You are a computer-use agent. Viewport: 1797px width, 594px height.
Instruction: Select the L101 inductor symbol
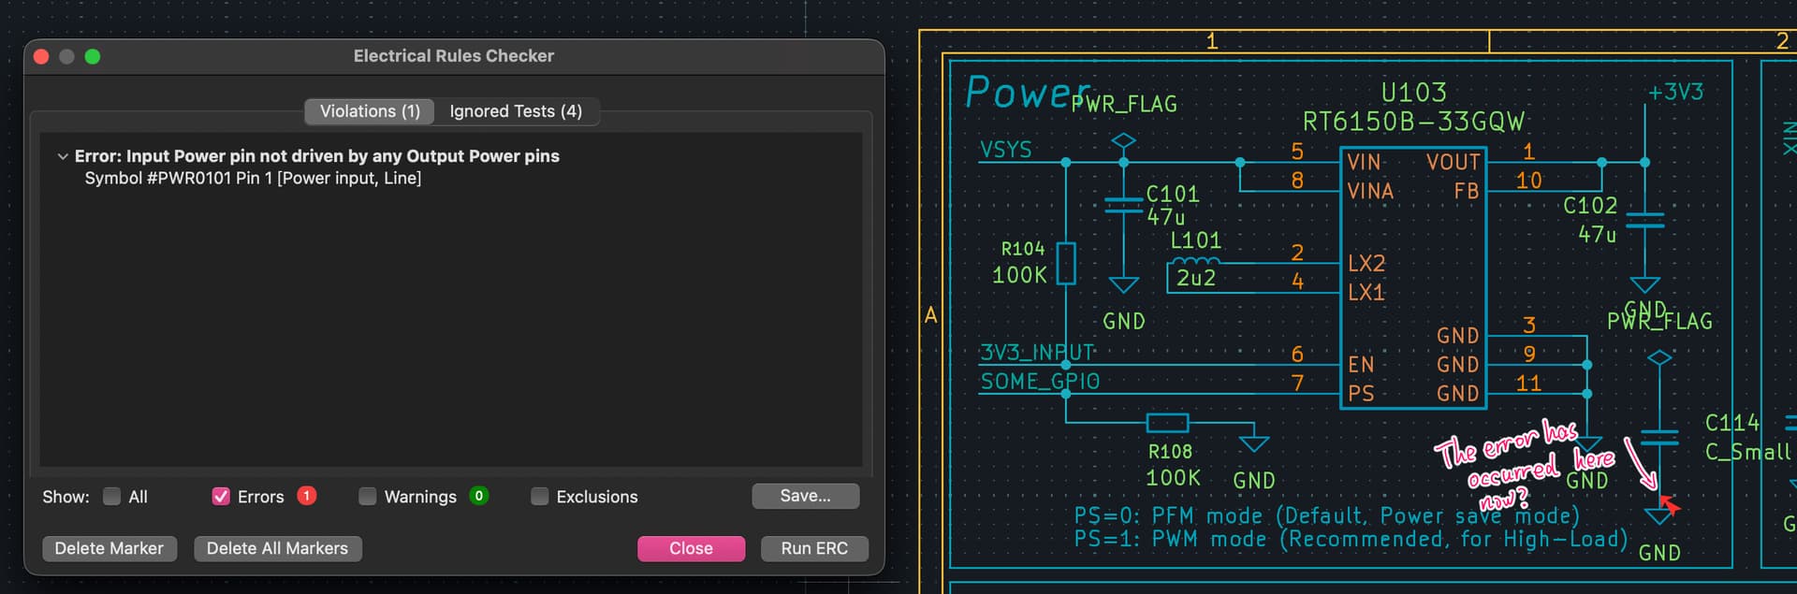pos(1195,262)
